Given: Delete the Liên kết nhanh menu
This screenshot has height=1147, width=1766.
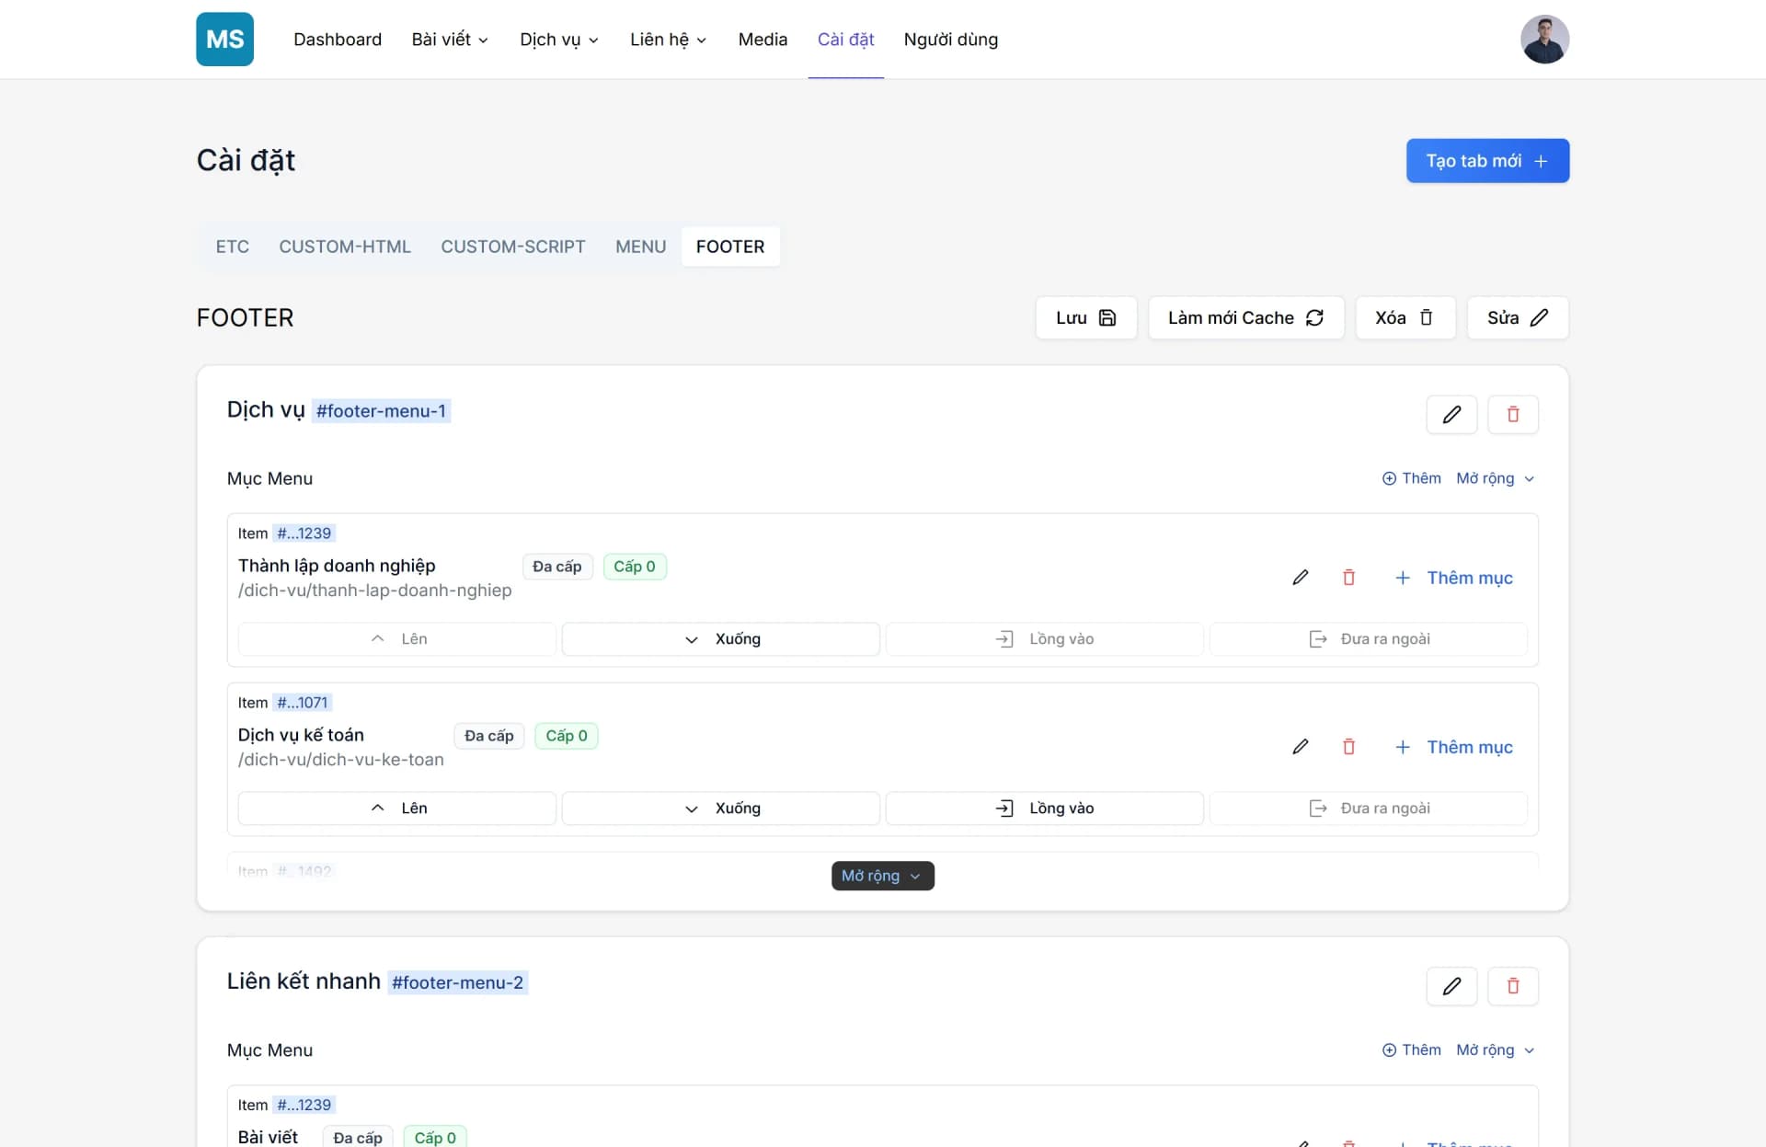Looking at the screenshot, I should pos(1512,985).
